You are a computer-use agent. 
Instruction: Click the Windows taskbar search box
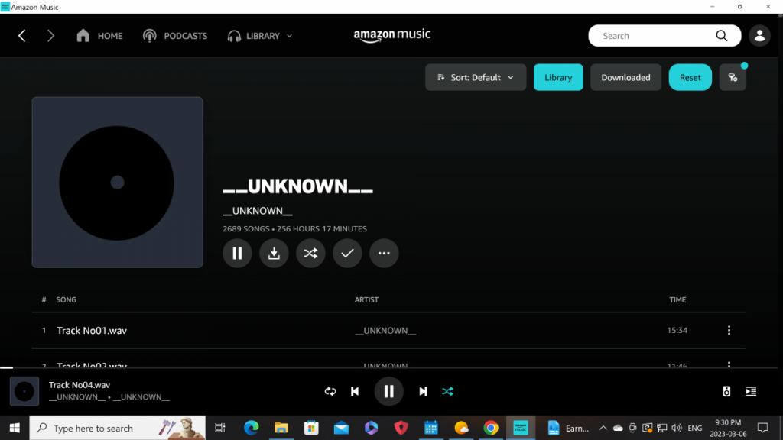117,428
